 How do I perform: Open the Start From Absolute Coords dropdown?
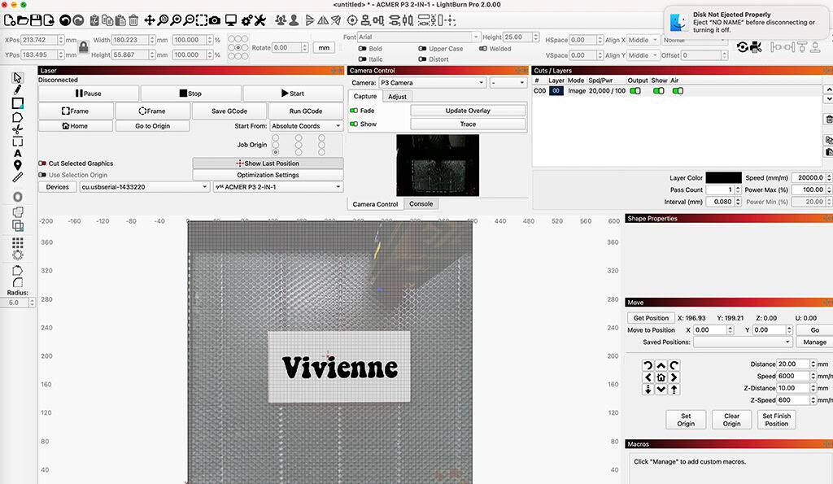click(x=306, y=126)
